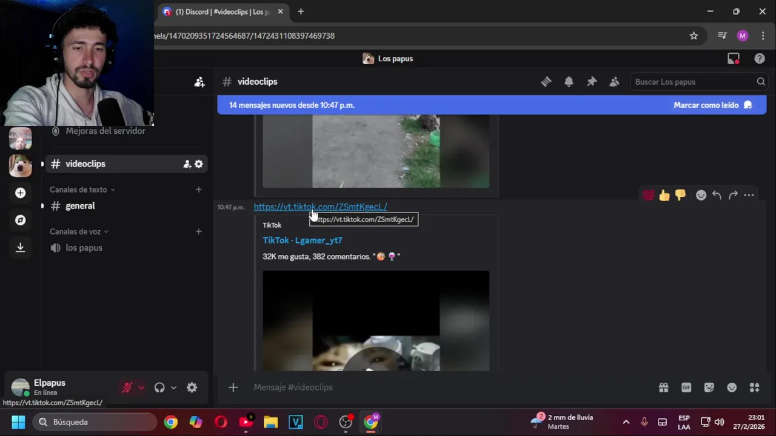
Task: Show pinned messages pin icon
Action: click(x=592, y=82)
